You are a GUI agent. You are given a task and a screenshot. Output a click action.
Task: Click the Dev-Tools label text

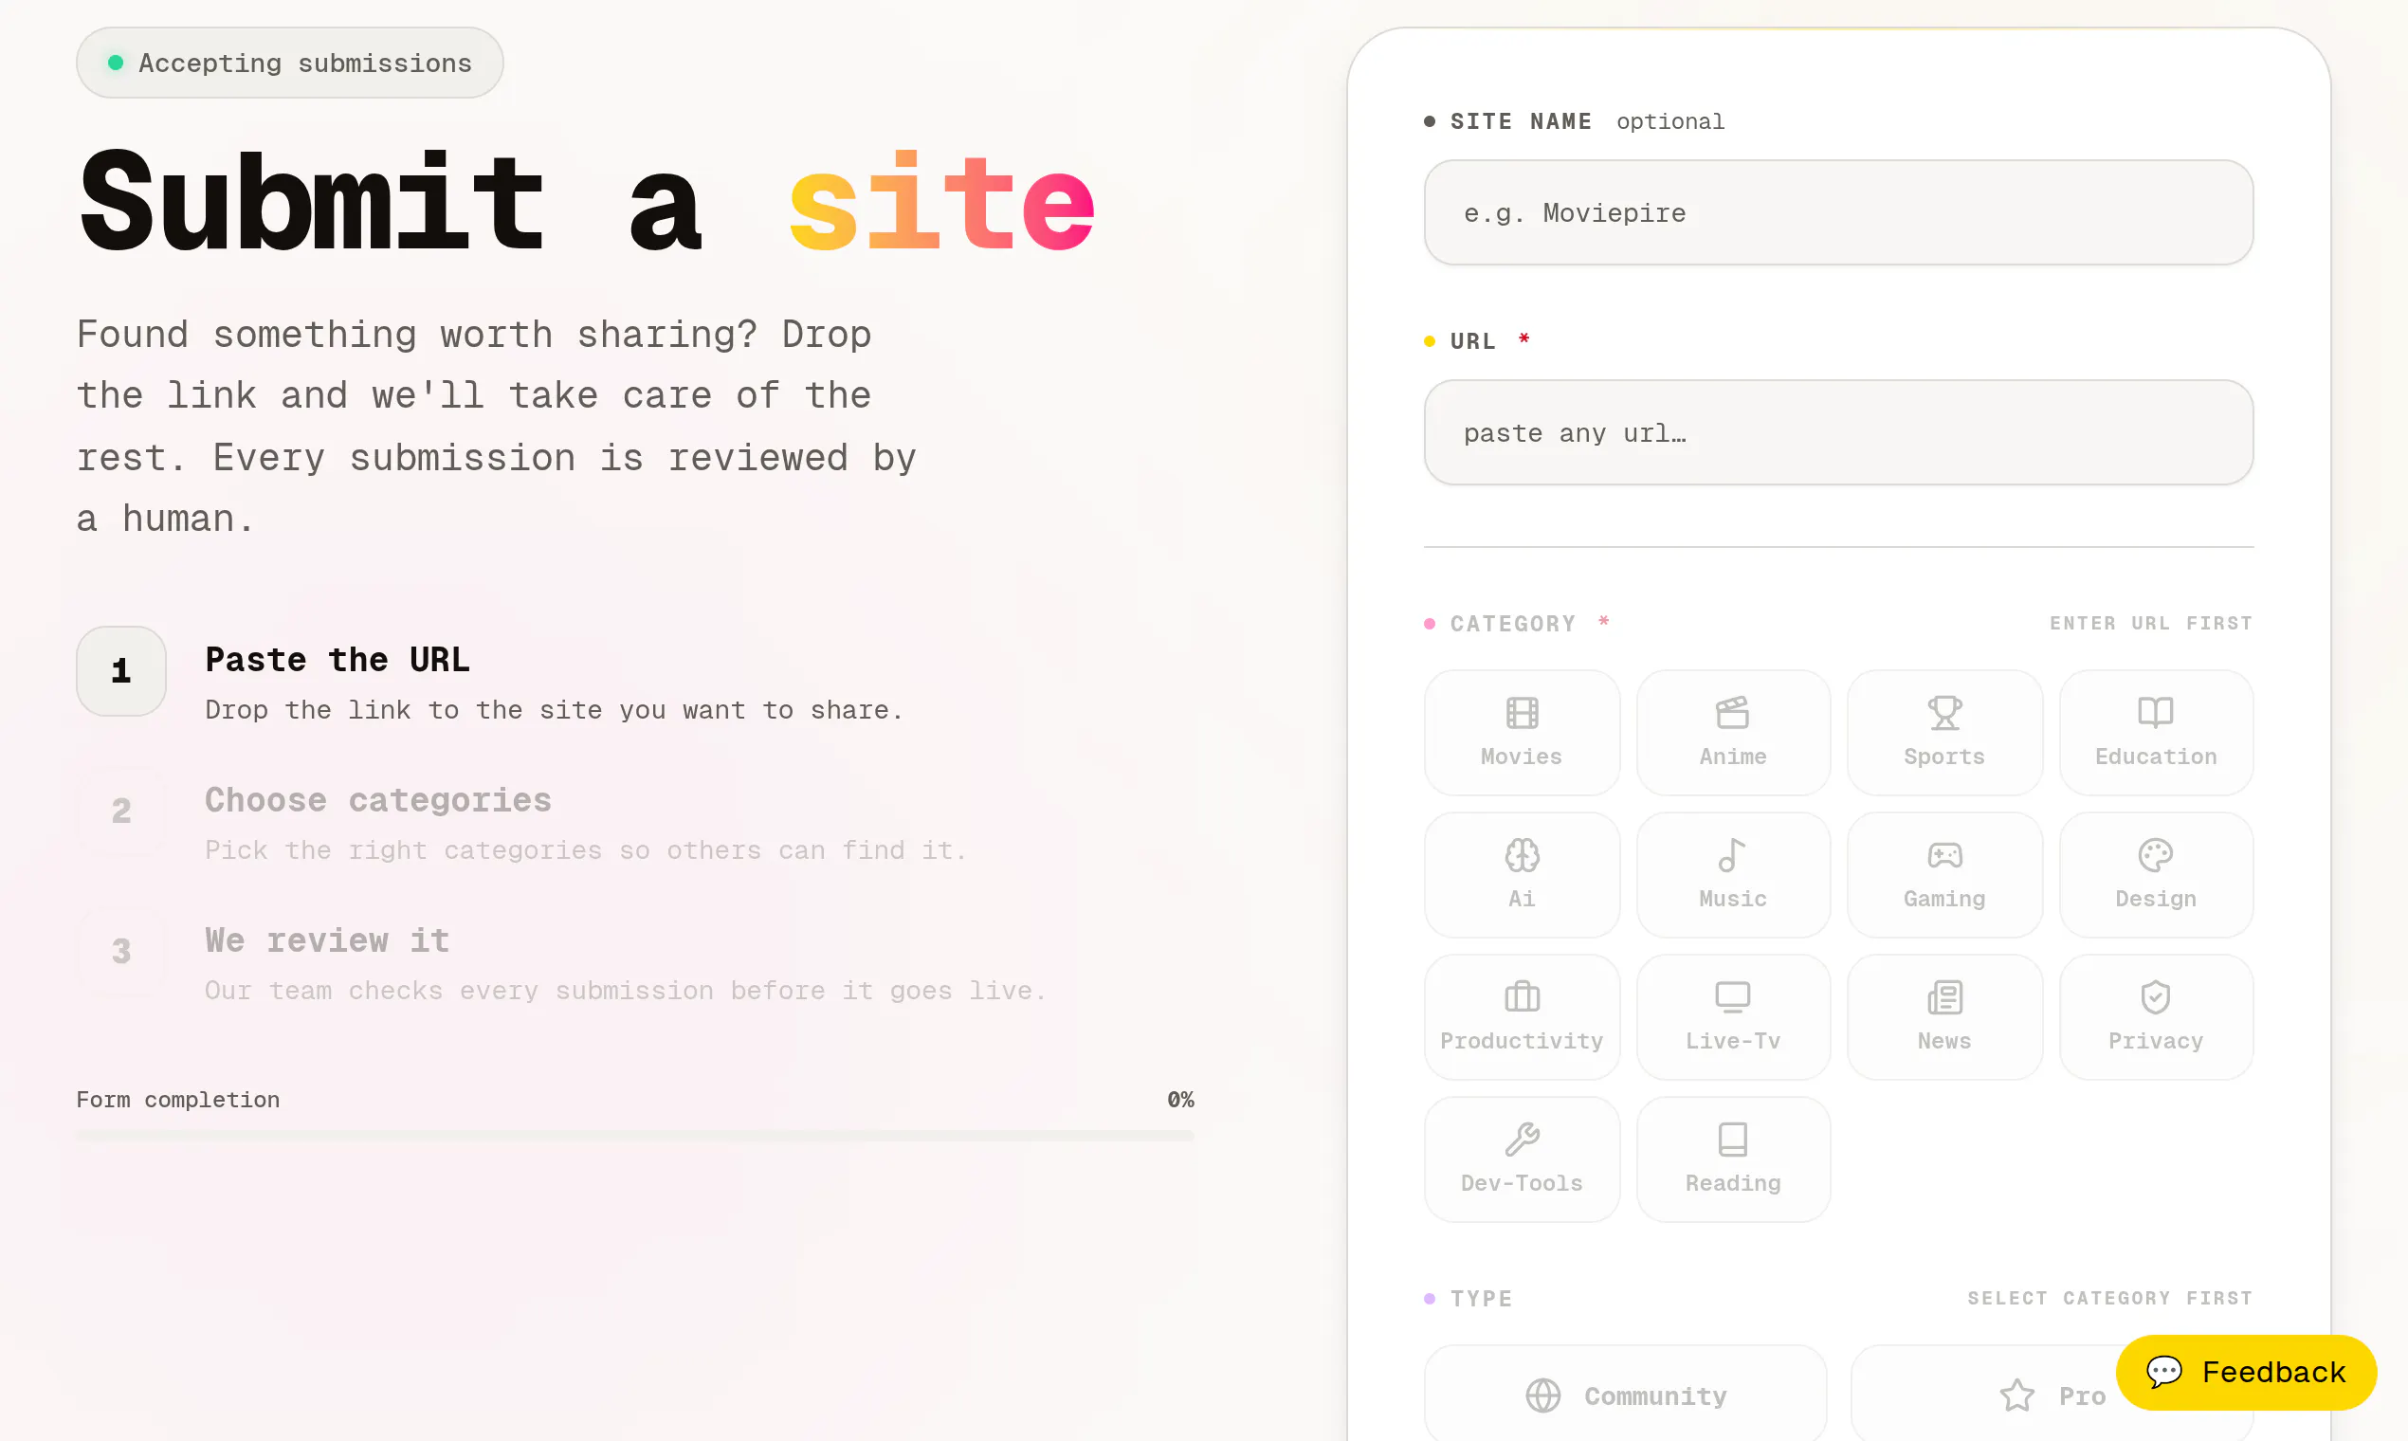[x=1522, y=1183]
